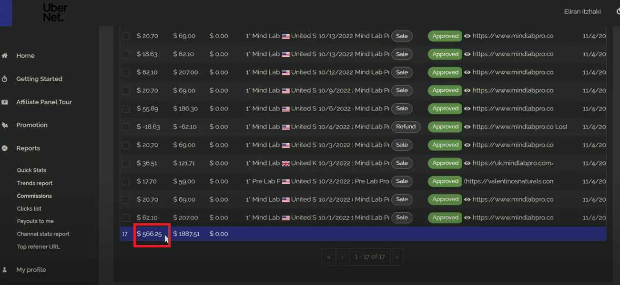The image size is (620, 285).
Task: Open Payouts to me
Action: pos(35,221)
